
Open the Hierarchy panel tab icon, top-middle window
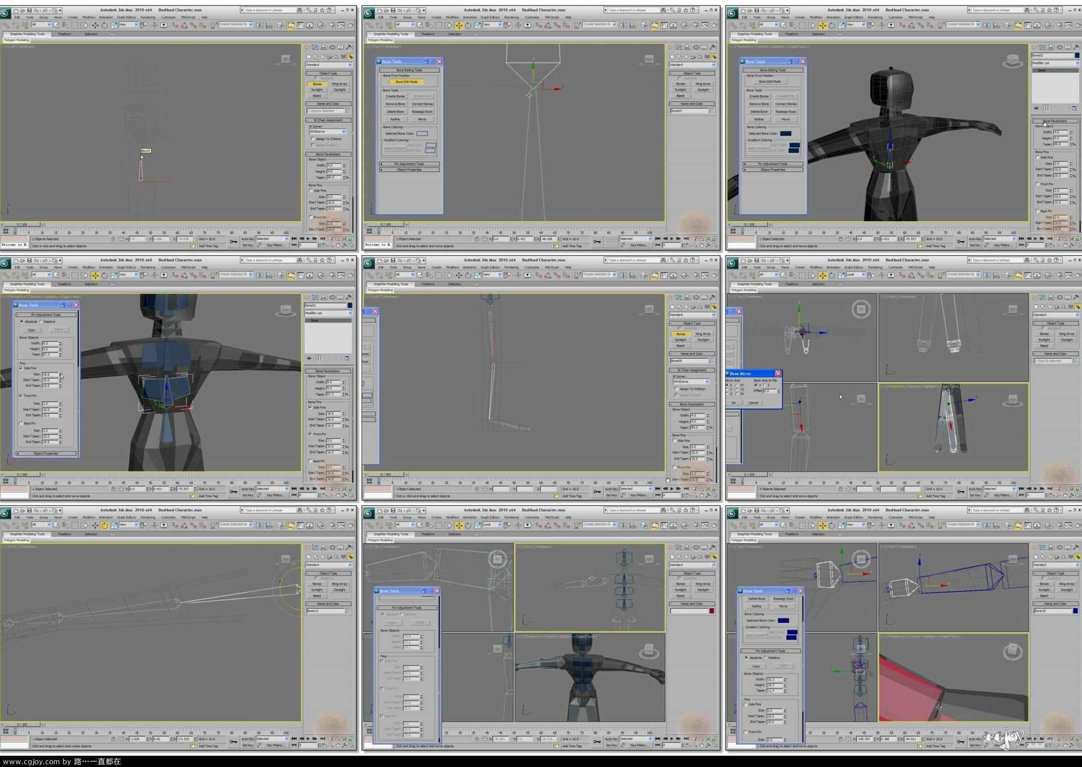tap(686, 47)
